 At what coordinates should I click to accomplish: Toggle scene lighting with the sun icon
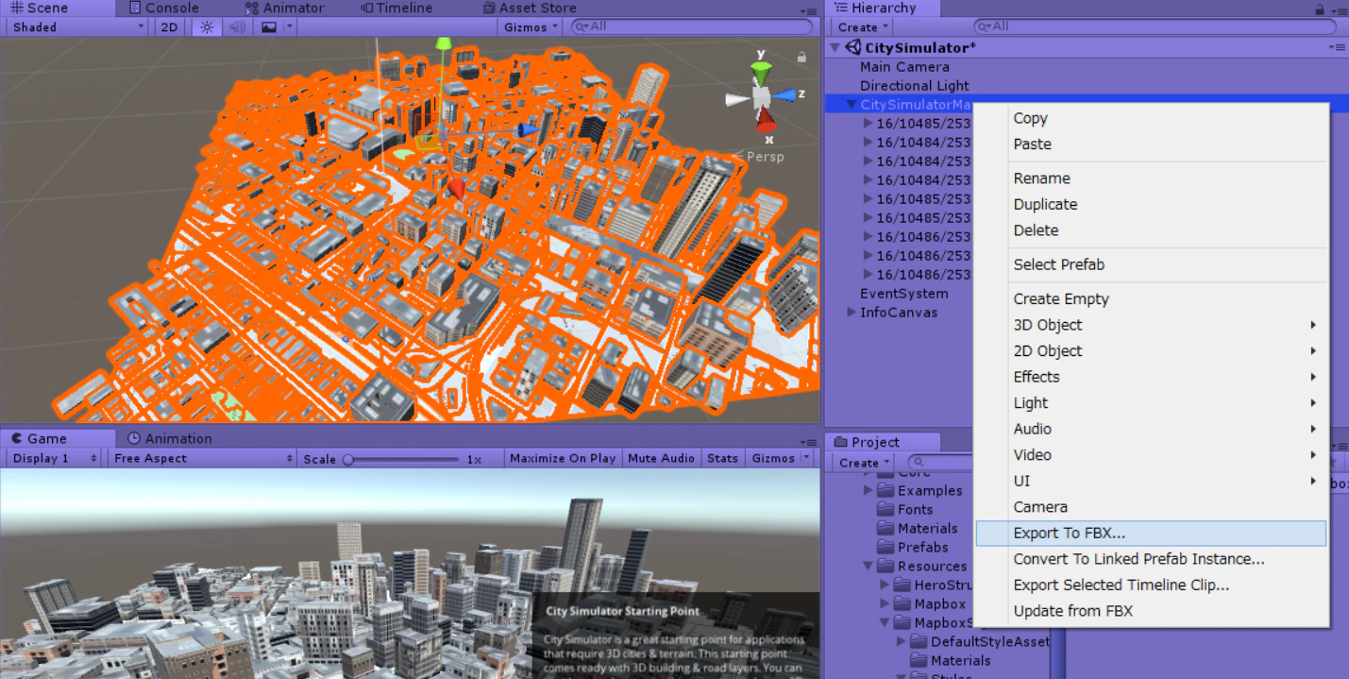click(x=207, y=27)
